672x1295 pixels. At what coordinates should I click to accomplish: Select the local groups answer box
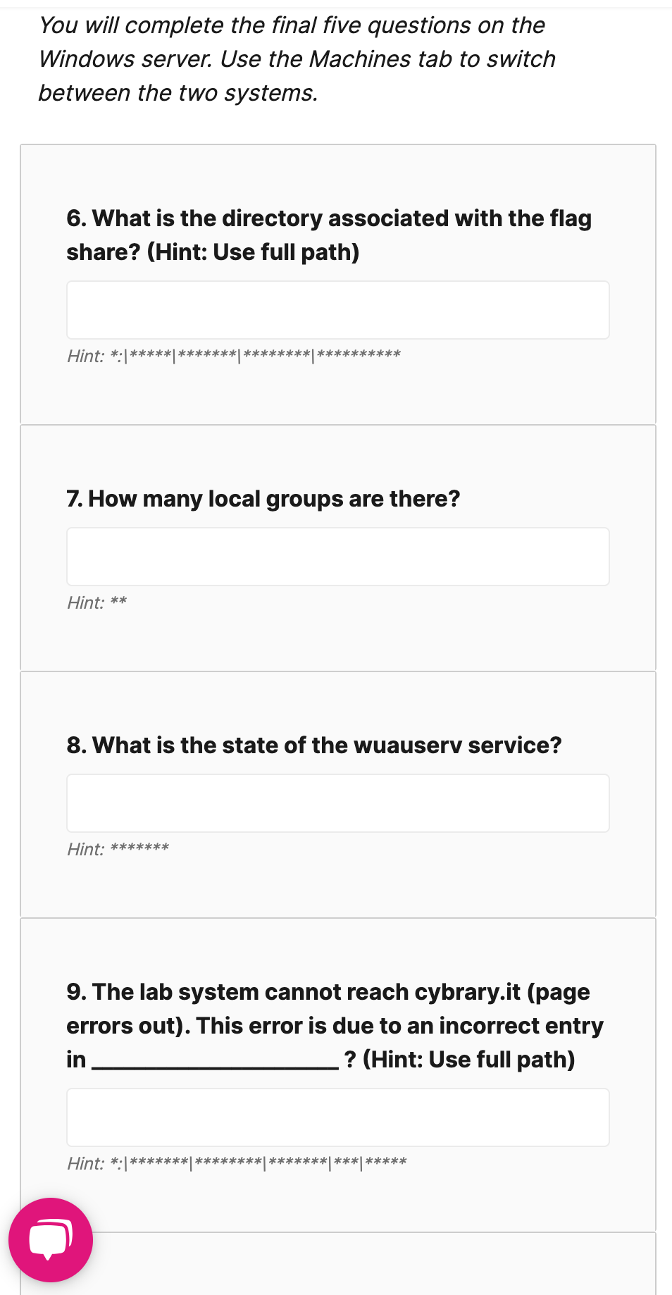tap(338, 557)
